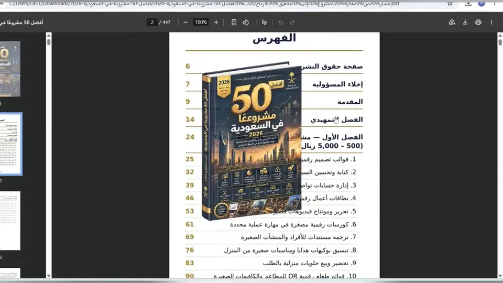Click page number 6 in contents
Image resolution: width=503 pixels, height=283 pixels.
188,66
